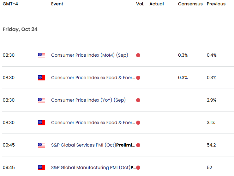Click the Actual column header
This screenshot has width=234, height=176.
(x=157, y=4)
